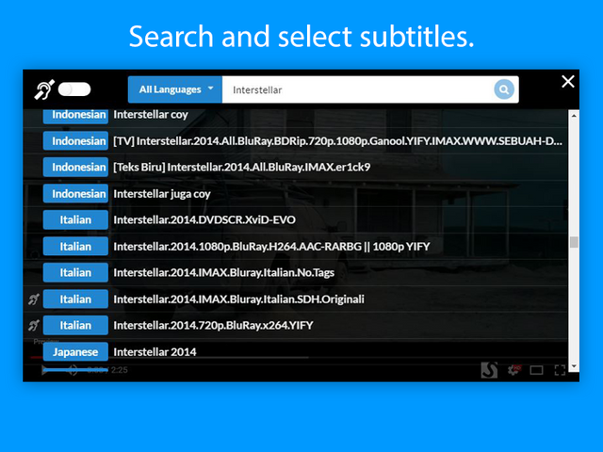Open the All Languages dropdown
This screenshot has height=452, width=603.
pos(175,89)
